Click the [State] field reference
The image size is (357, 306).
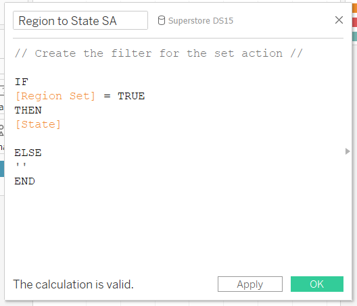click(x=38, y=124)
